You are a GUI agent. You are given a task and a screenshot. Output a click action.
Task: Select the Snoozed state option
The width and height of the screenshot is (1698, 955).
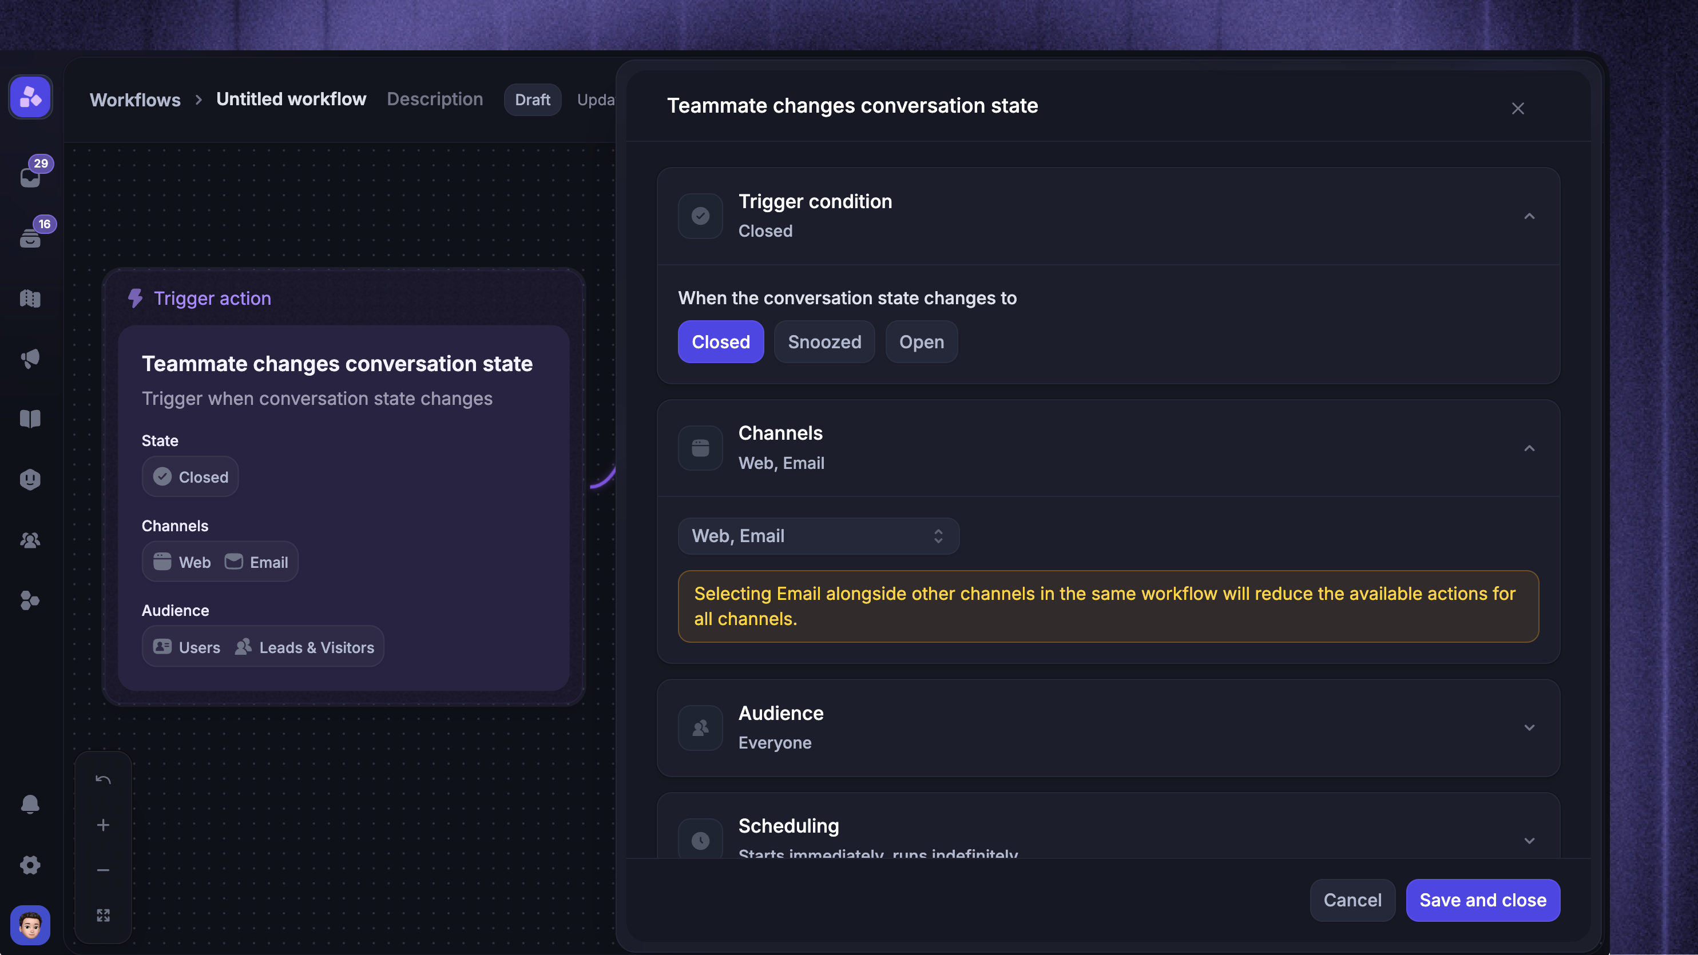(x=824, y=341)
